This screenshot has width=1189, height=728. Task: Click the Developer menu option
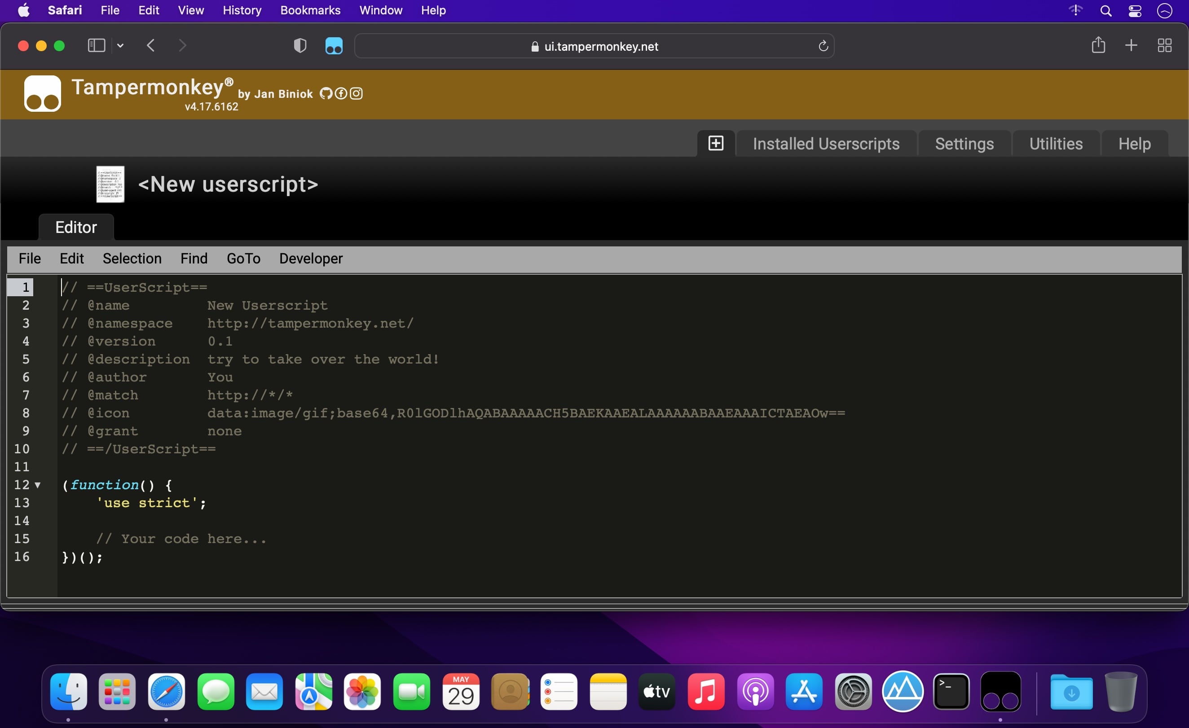pos(311,259)
